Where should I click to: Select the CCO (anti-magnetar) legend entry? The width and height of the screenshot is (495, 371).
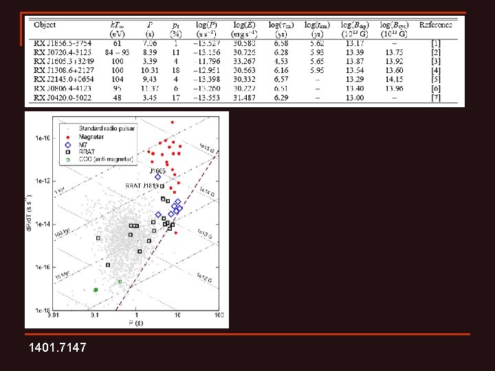pos(106,159)
